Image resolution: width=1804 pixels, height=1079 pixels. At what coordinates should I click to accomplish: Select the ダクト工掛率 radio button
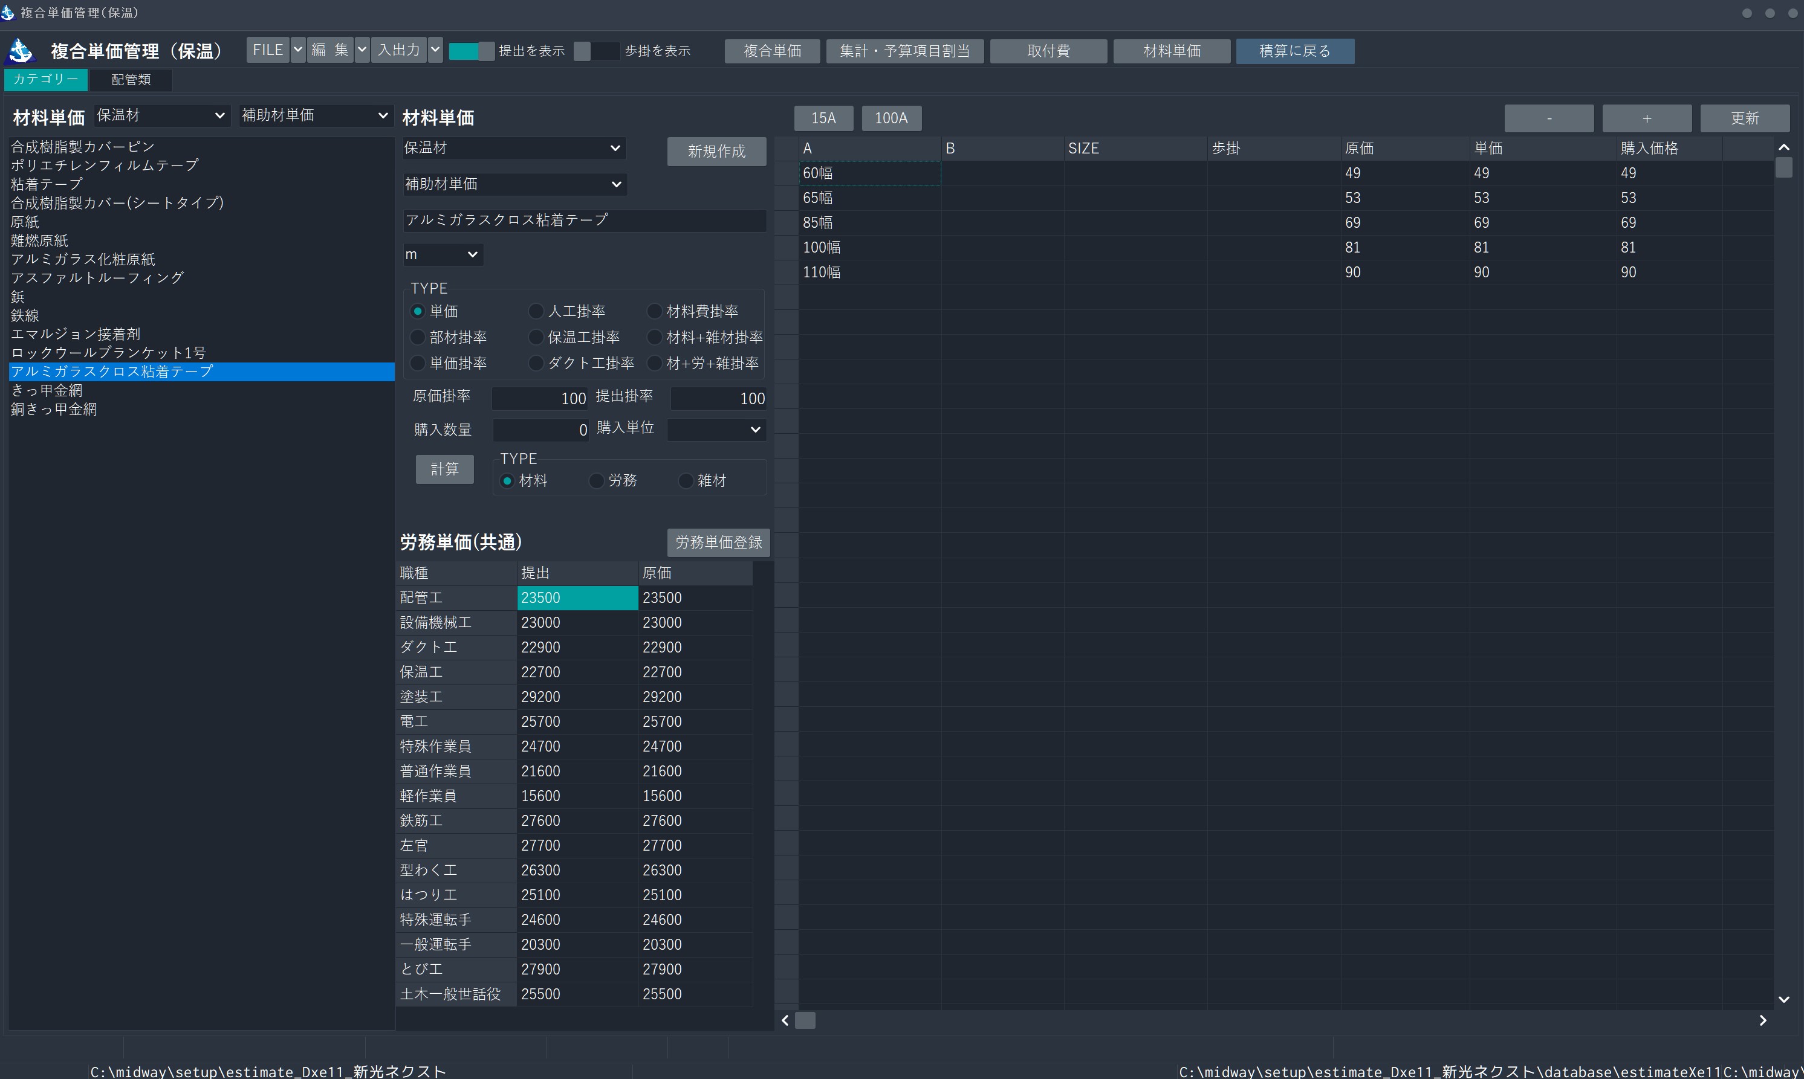536,363
